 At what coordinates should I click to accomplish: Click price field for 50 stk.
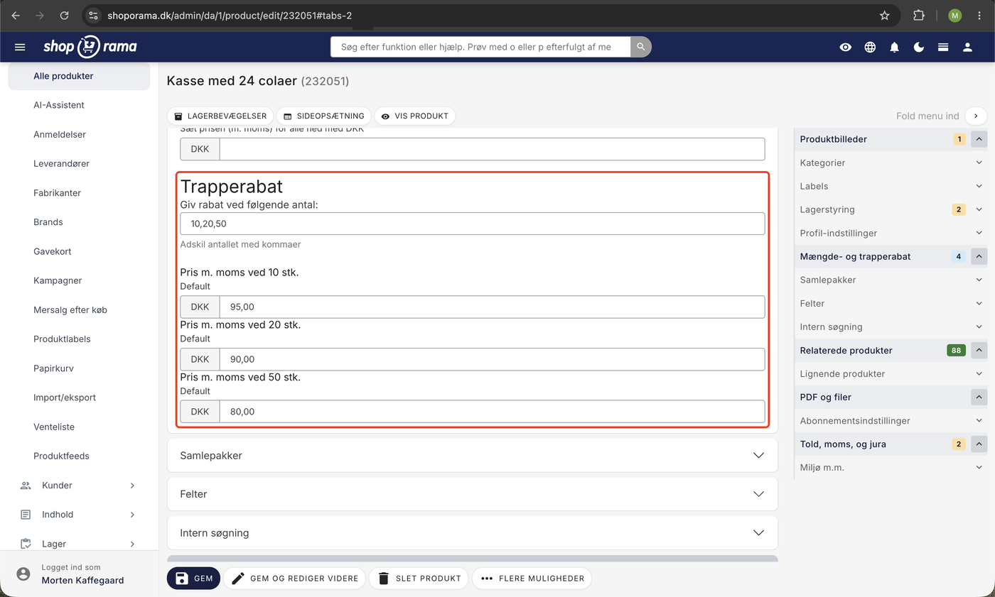point(492,412)
